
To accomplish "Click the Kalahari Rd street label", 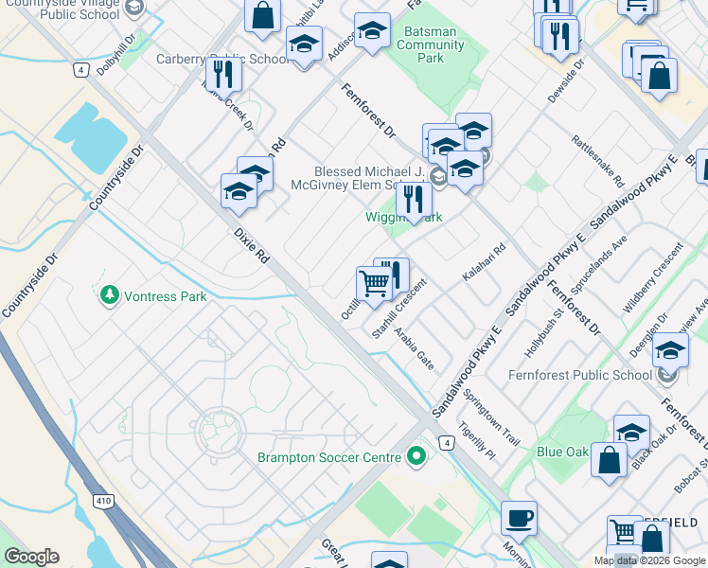I will tap(484, 262).
